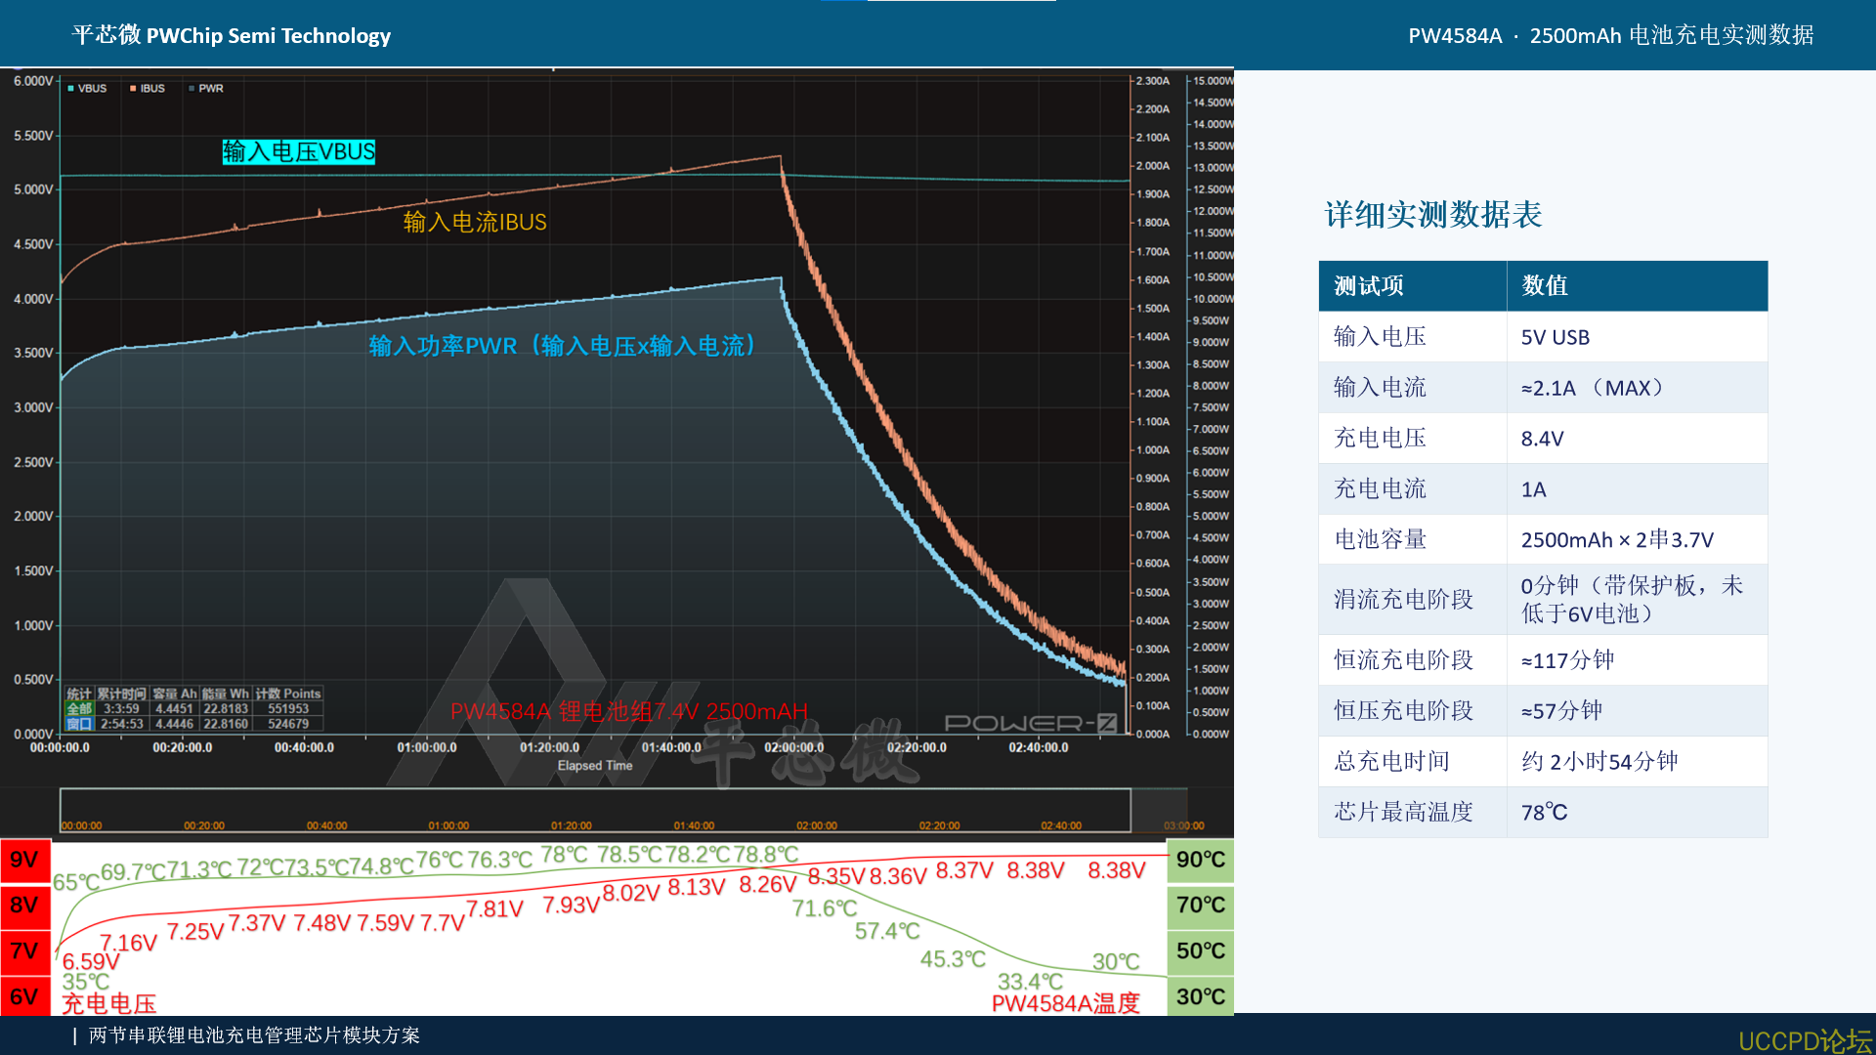Click the PW4584A 锂电池组7.4V 2500mAH caption
Viewport: 1876px width, 1055px height.
click(x=628, y=711)
